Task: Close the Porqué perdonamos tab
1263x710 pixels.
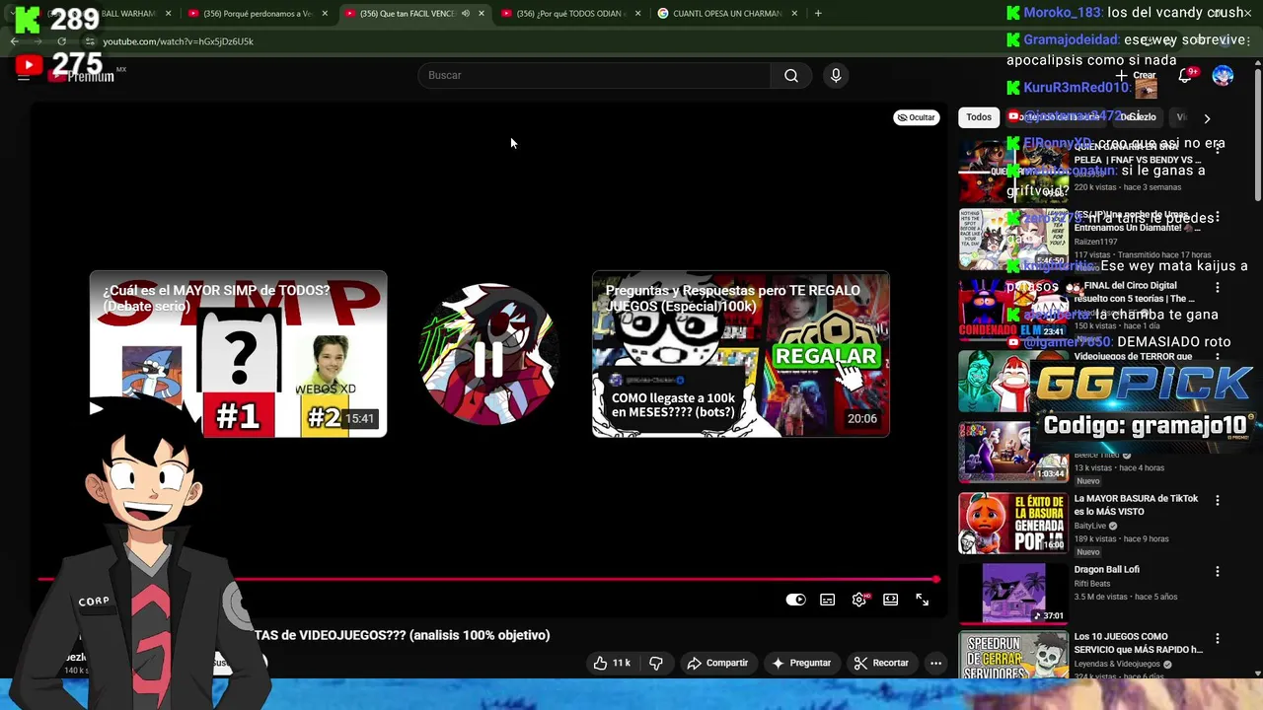Action: [x=325, y=14]
